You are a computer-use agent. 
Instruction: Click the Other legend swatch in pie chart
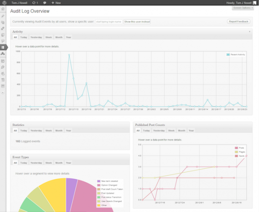coord(99,206)
